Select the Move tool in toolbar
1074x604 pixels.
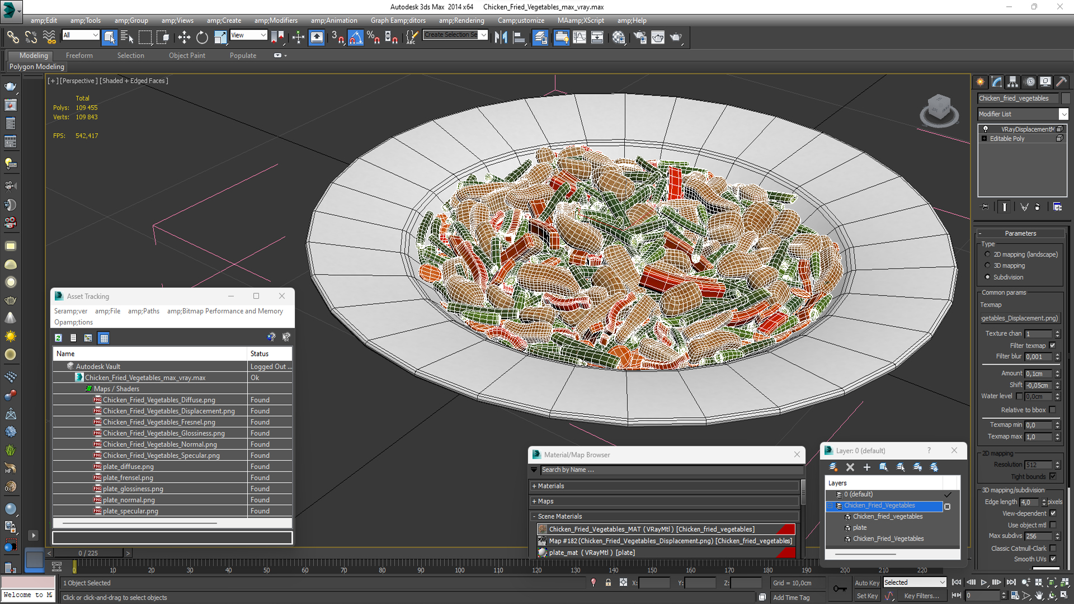click(x=184, y=37)
